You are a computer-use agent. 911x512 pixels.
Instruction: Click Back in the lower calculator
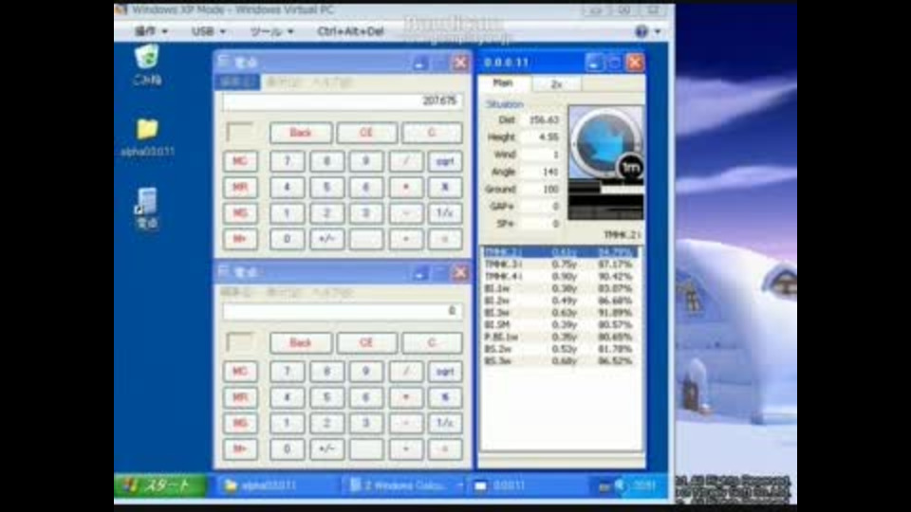pos(301,343)
